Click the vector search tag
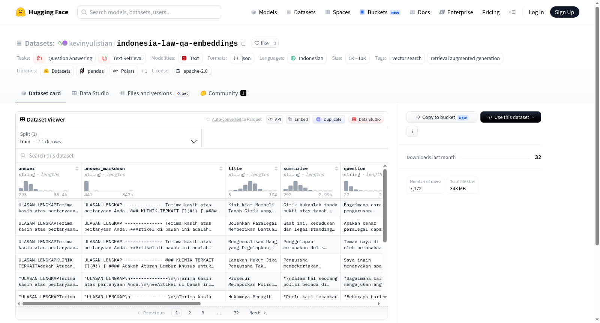The height and width of the screenshot is (323, 600). (x=407, y=58)
